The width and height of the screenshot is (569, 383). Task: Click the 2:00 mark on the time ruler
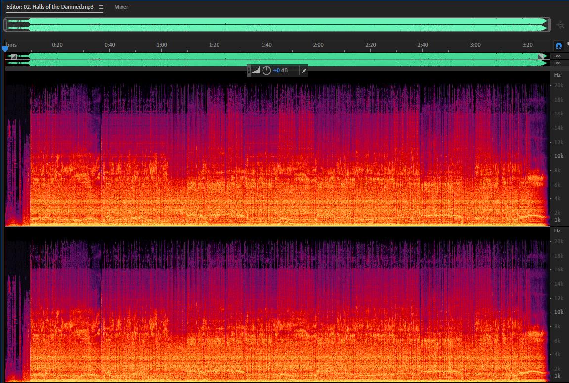point(318,45)
